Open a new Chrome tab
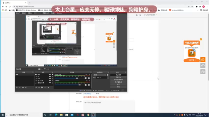This screenshot has width=209, height=117. pos(30,3)
